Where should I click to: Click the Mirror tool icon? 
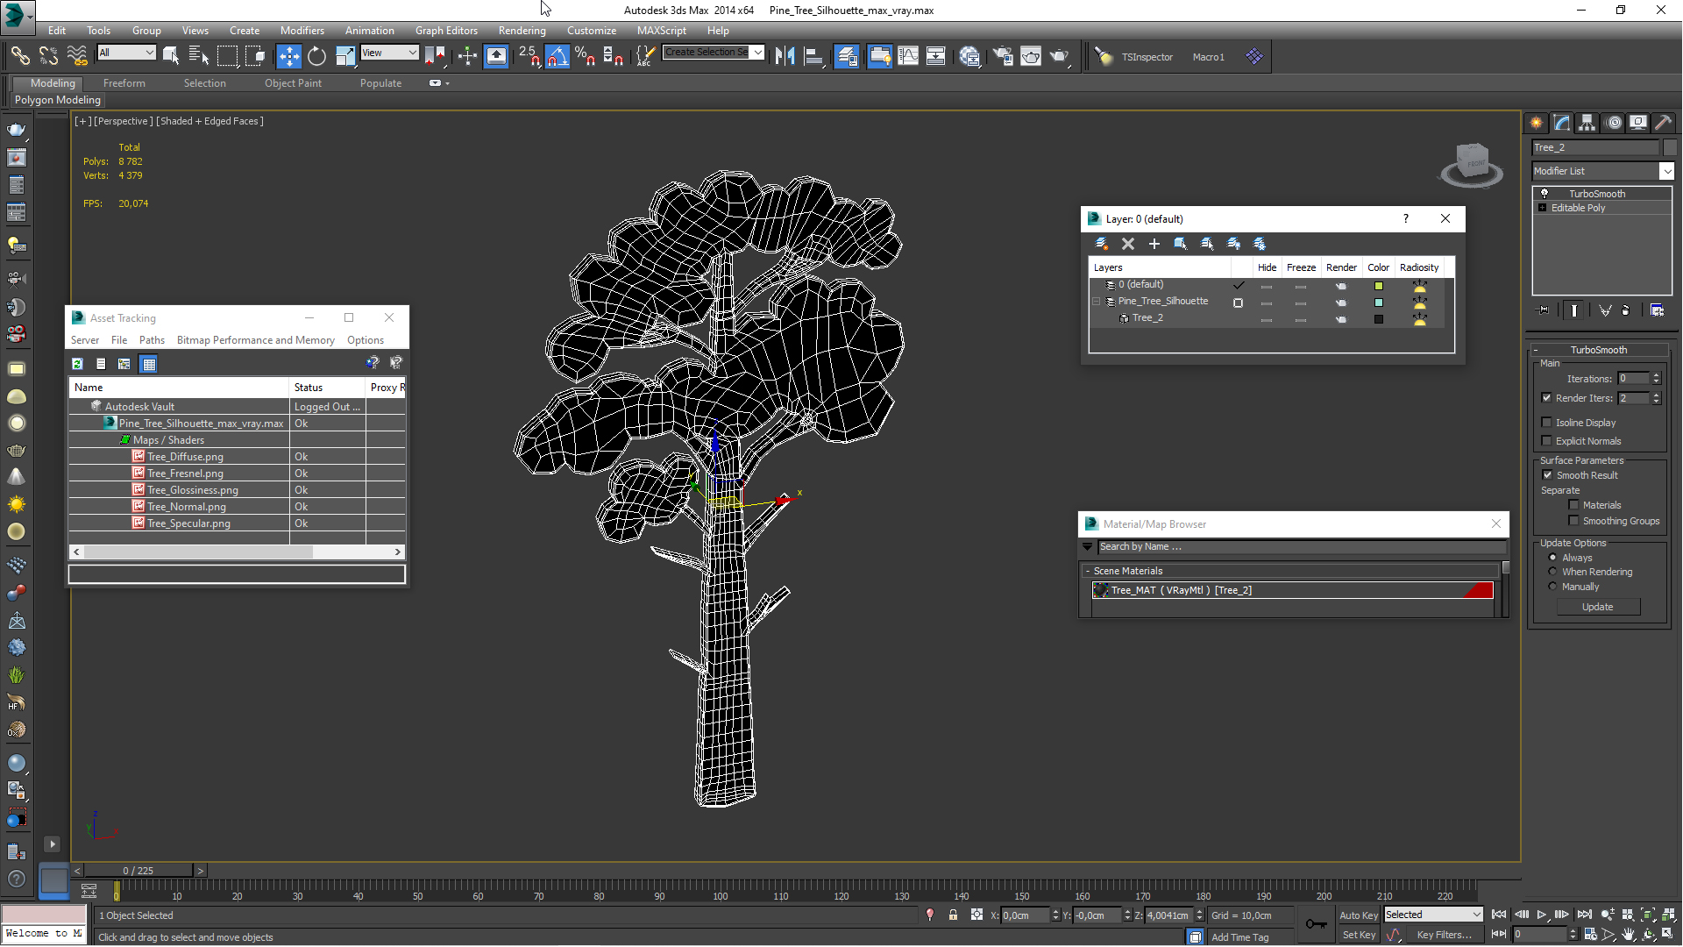pyautogui.click(x=785, y=57)
